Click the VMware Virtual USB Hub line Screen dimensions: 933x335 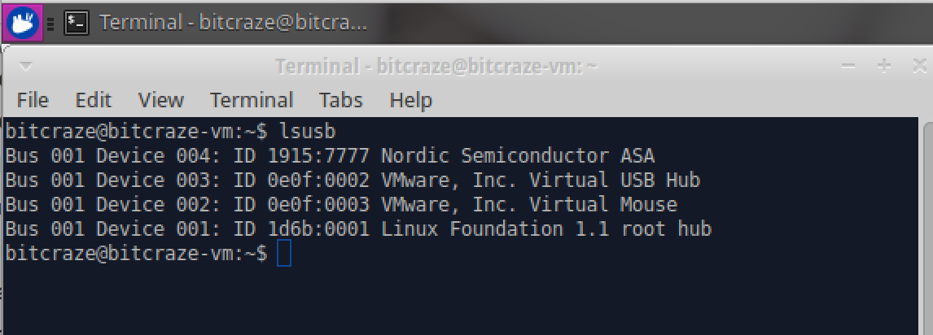coord(353,180)
